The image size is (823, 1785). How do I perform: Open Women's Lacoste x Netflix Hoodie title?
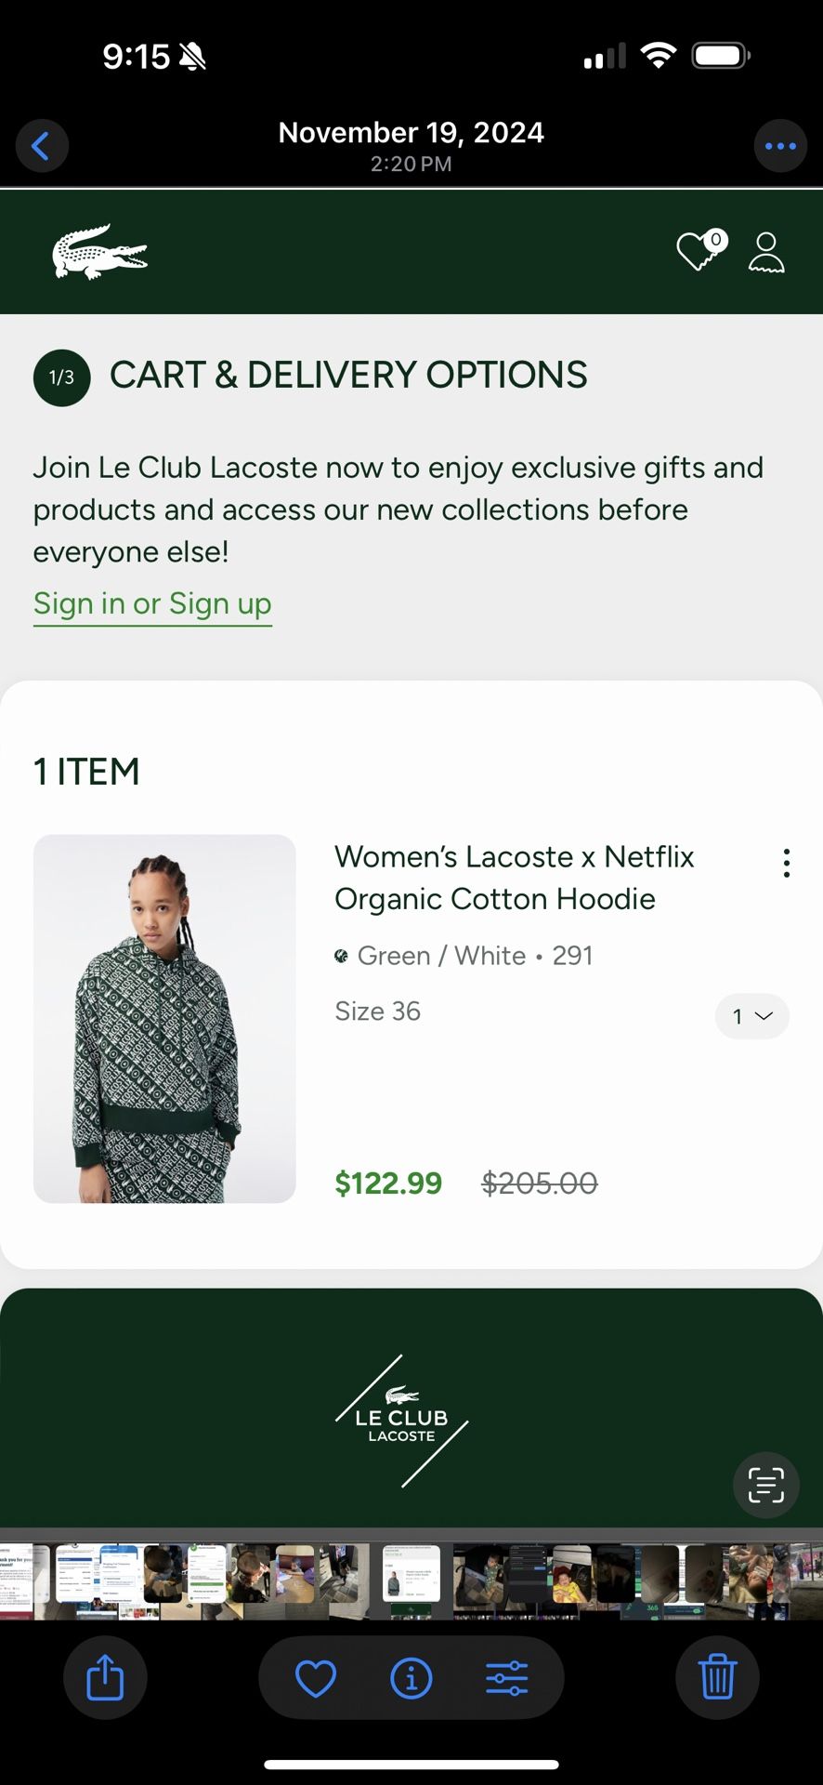(x=514, y=878)
